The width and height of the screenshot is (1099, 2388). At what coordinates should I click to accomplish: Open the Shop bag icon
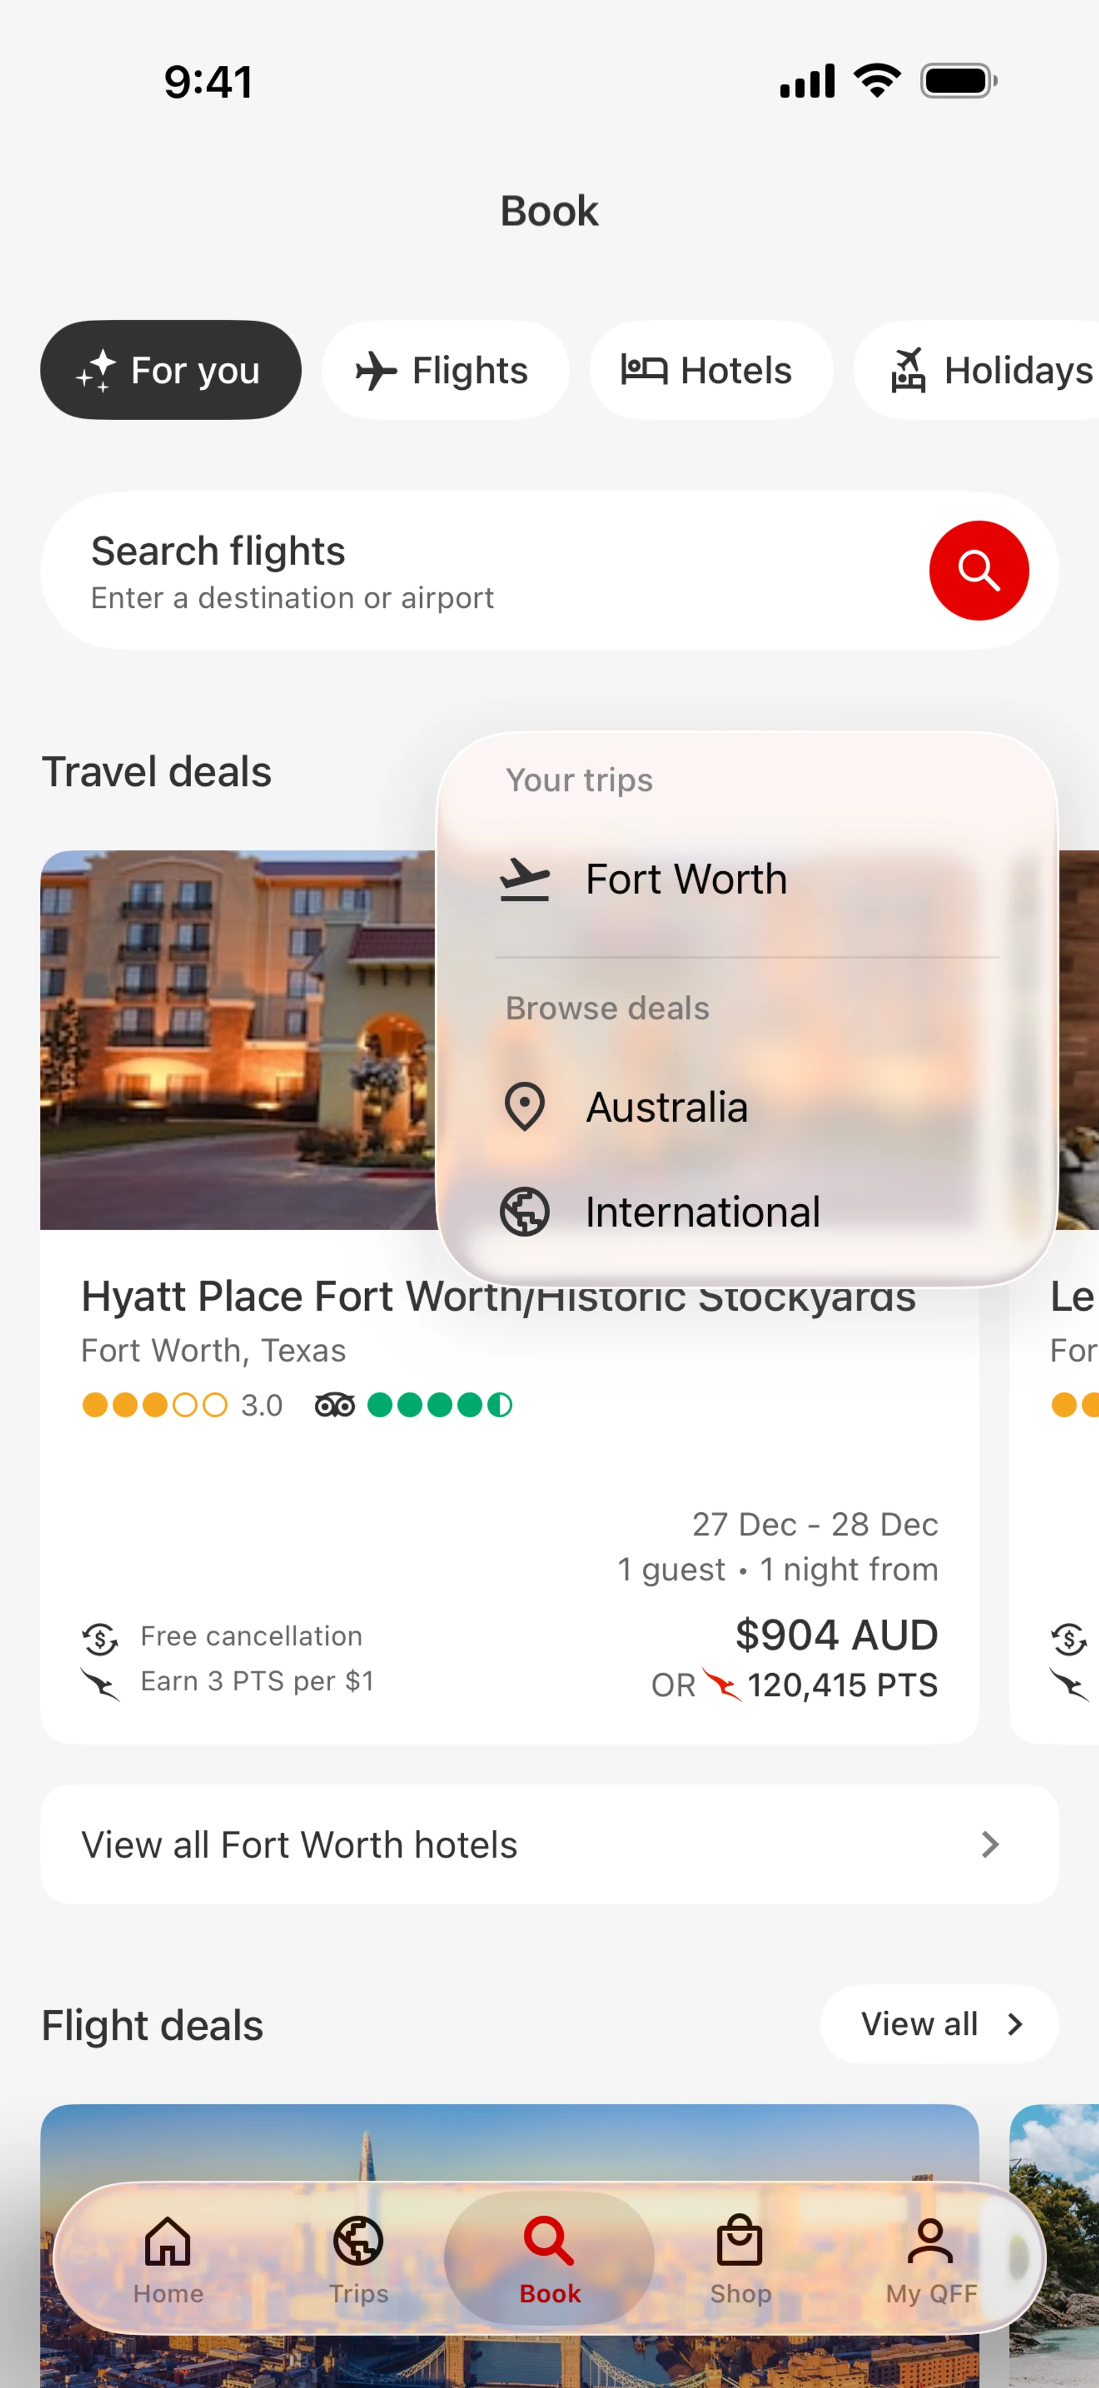tap(740, 2240)
